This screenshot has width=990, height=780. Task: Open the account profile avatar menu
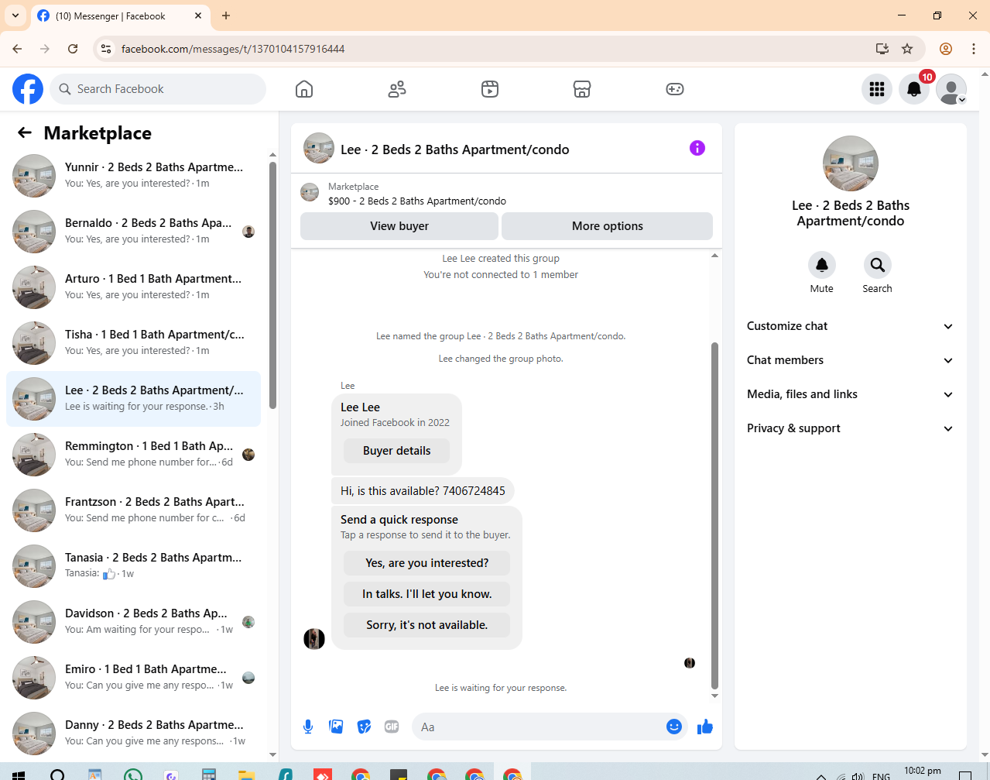[x=951, y=89]
